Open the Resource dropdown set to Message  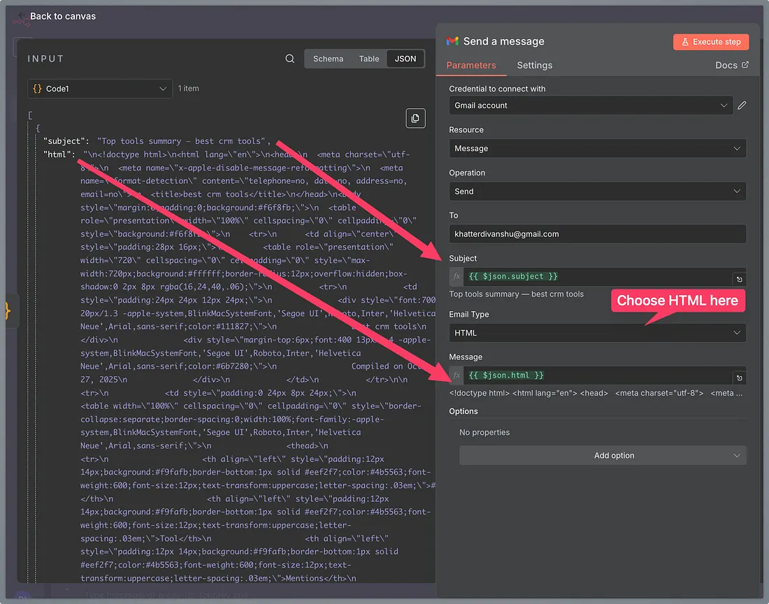click(597, 148)
